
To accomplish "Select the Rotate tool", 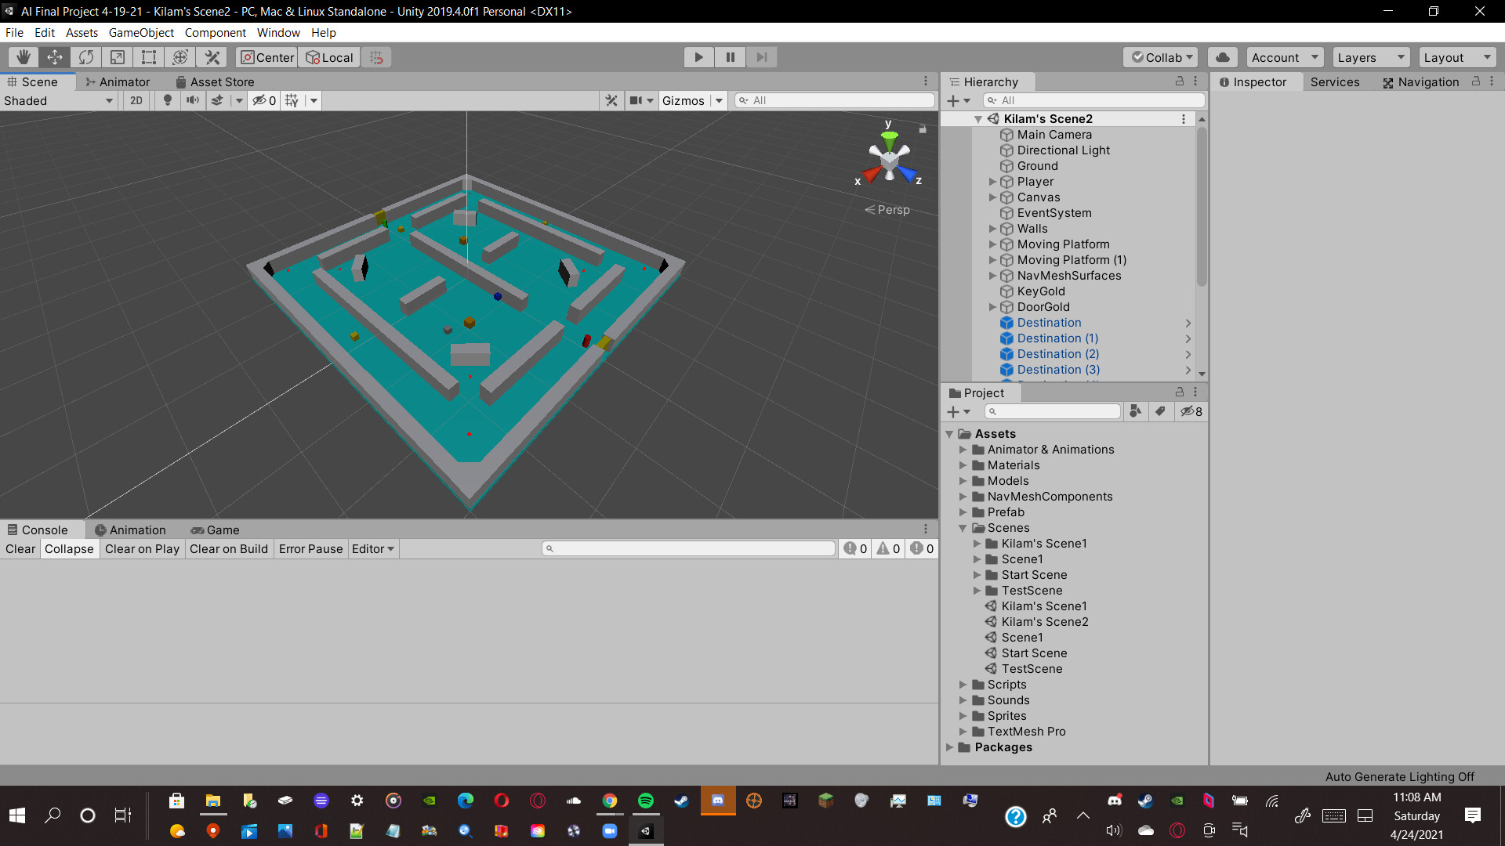I will coord(86,57).
